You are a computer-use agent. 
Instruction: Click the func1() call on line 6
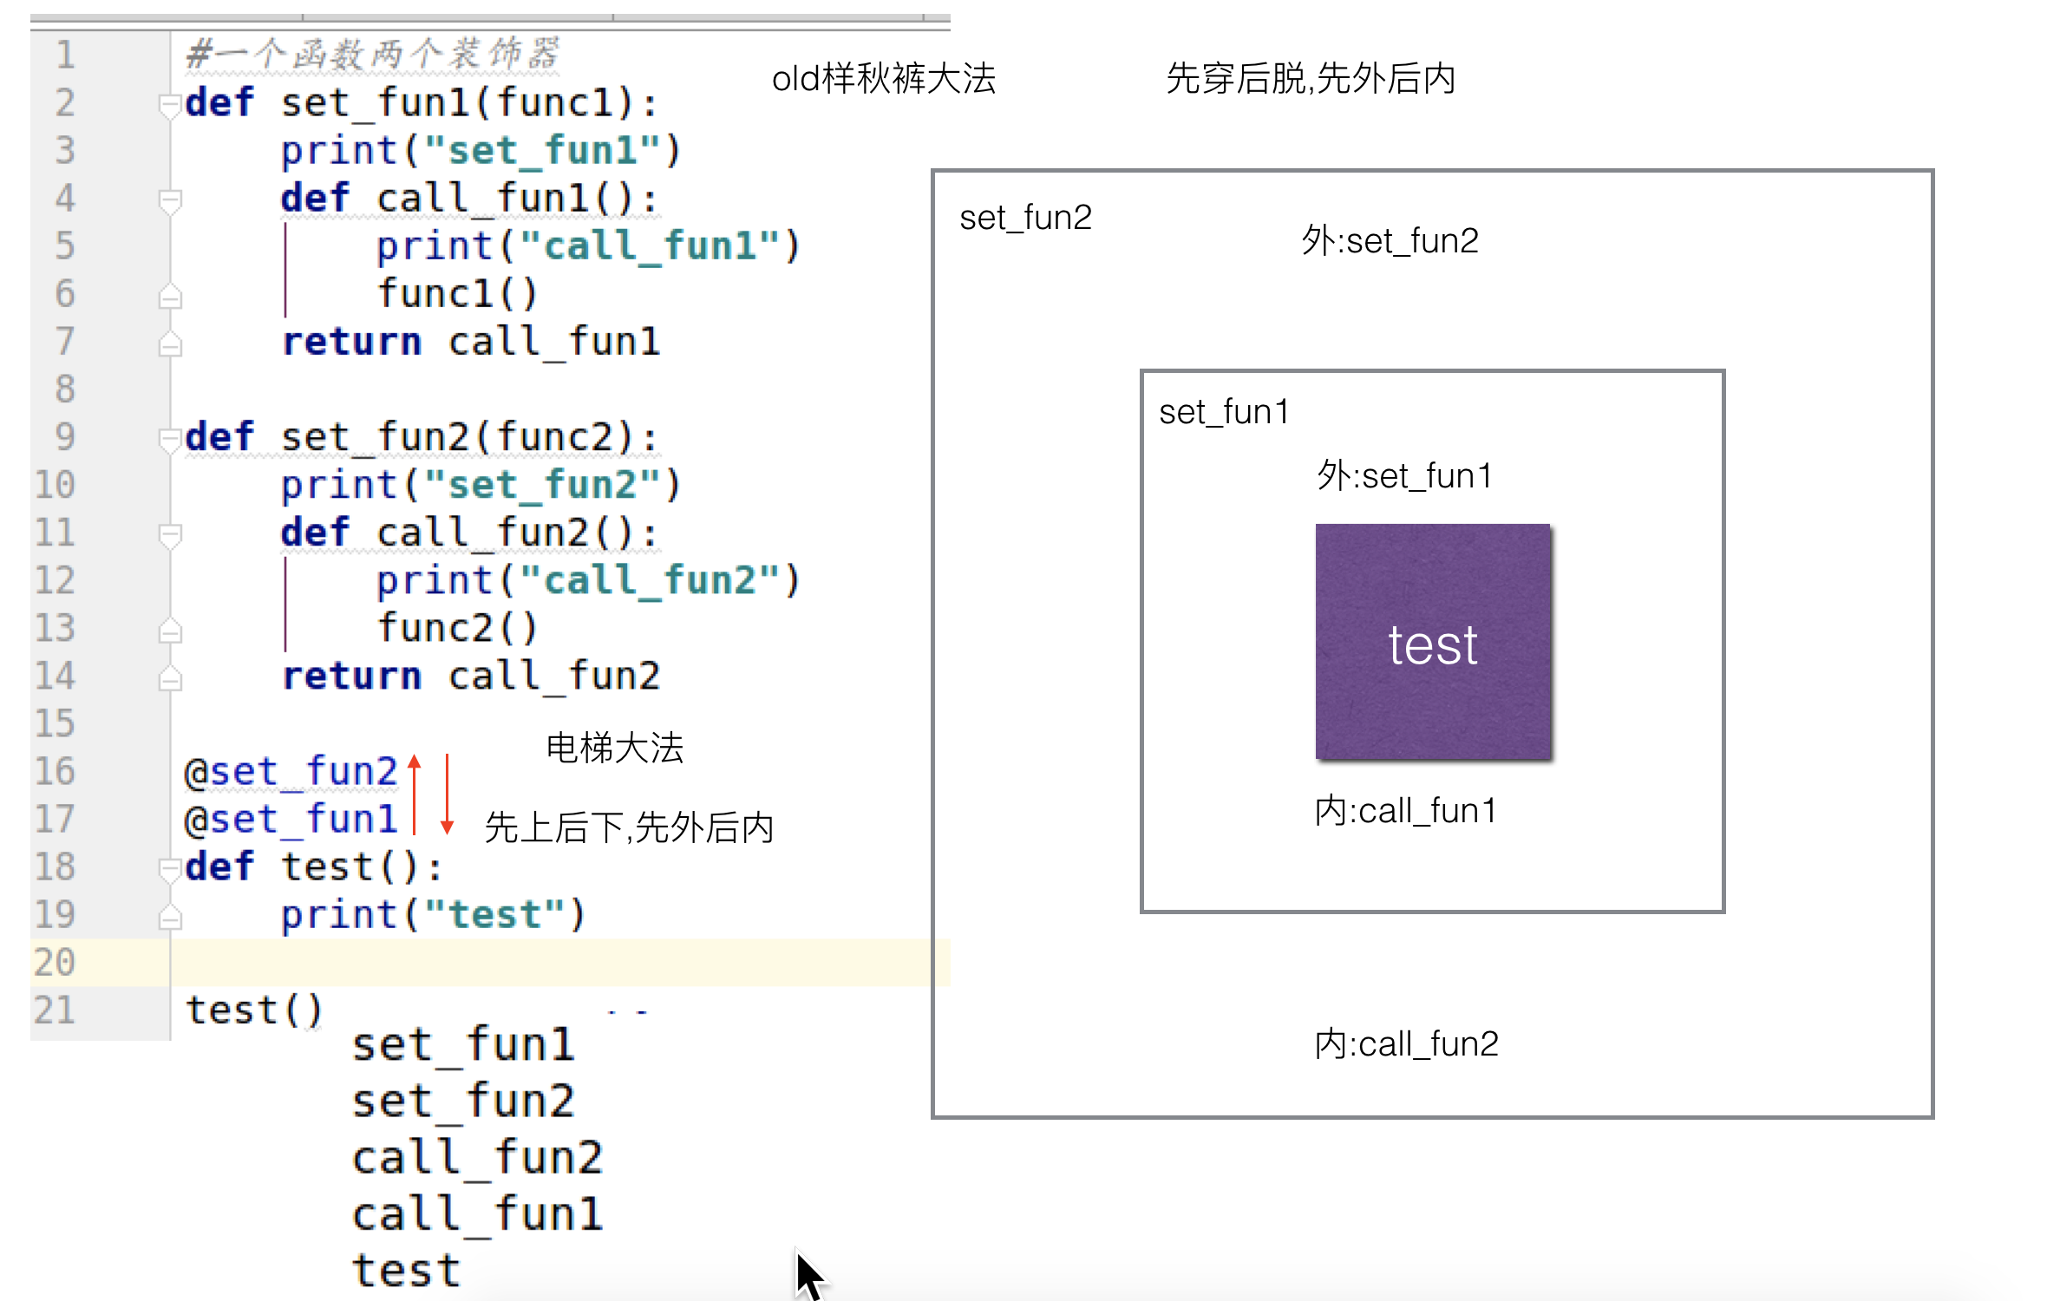coord(457,293)
